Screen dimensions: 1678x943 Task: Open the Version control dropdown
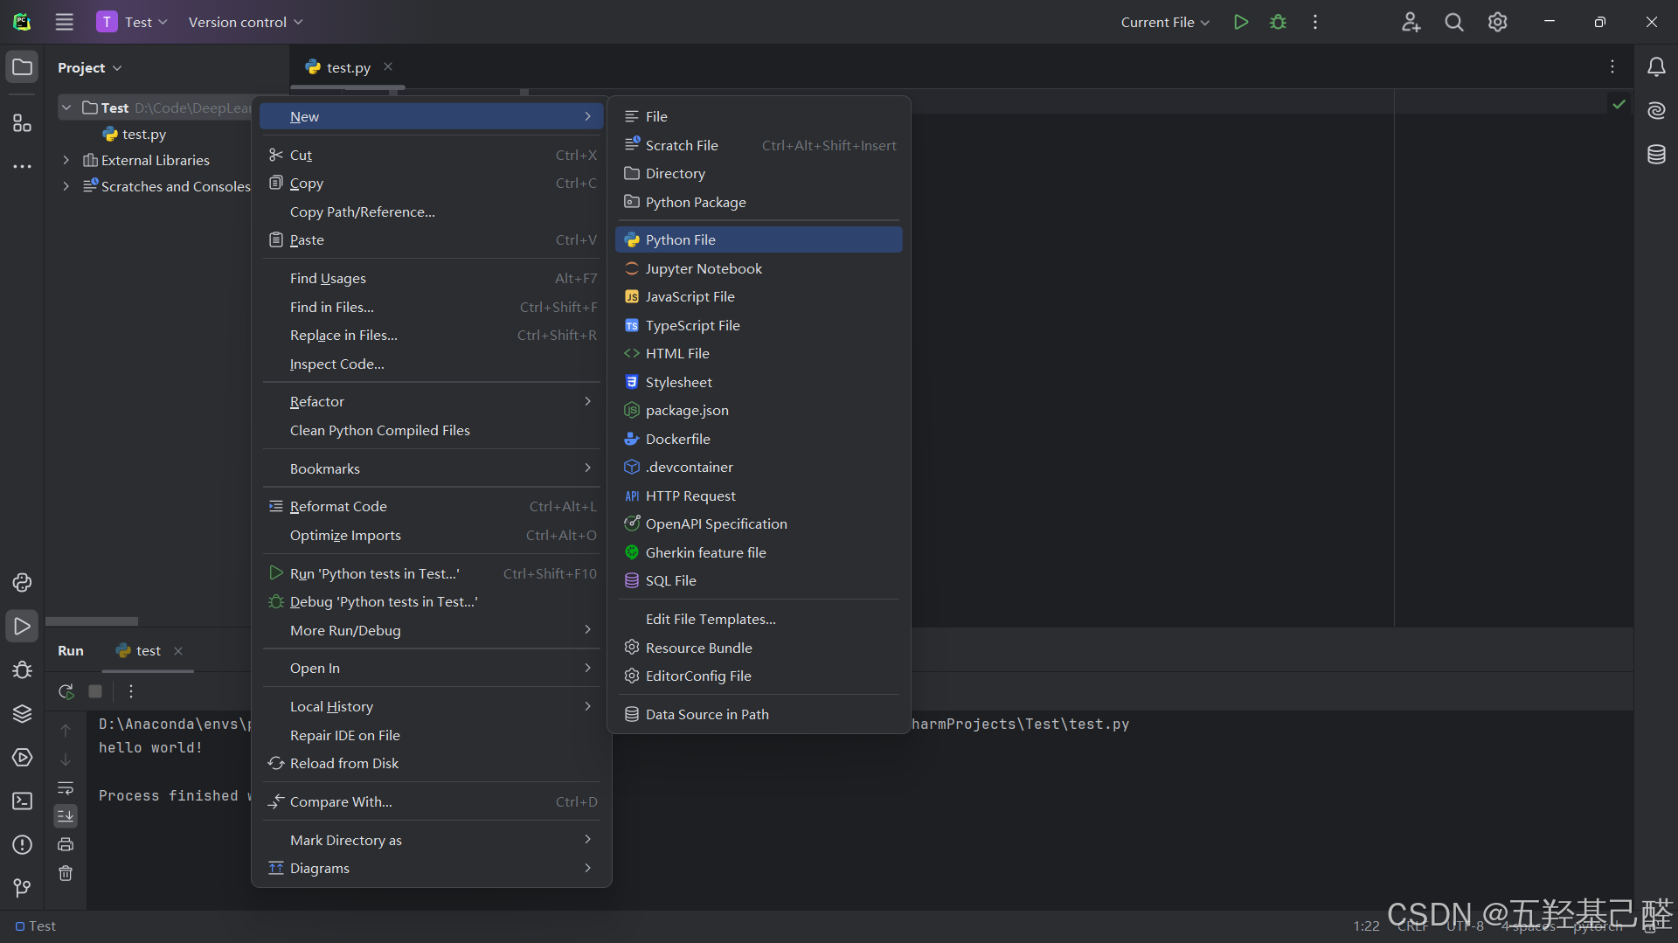point(245,22)
